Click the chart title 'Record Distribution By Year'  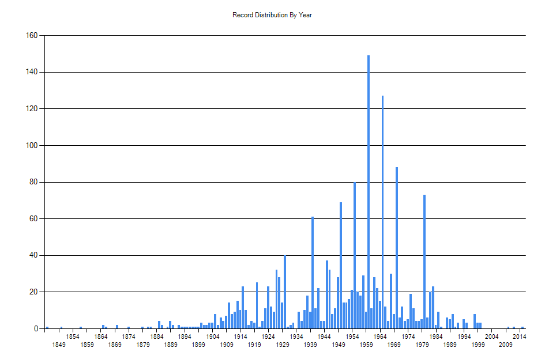tap(272, 15)
